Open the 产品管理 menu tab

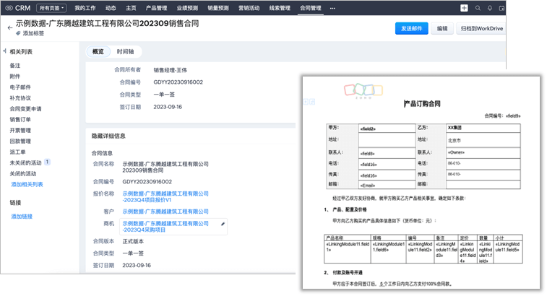point(157,8)
